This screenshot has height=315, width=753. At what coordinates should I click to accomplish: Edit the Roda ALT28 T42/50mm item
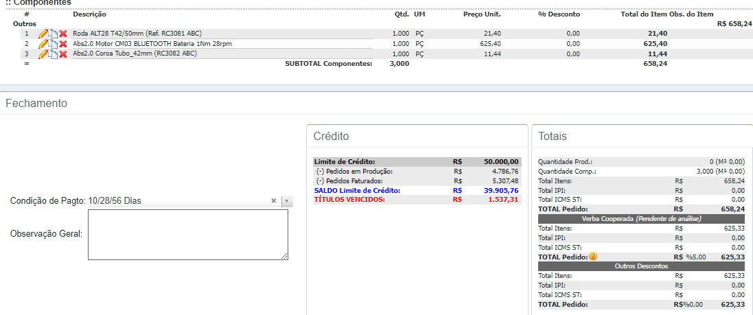tap(43, 34)
